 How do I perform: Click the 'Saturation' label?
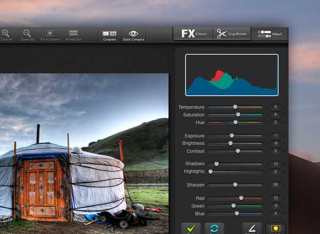(194, 115)
